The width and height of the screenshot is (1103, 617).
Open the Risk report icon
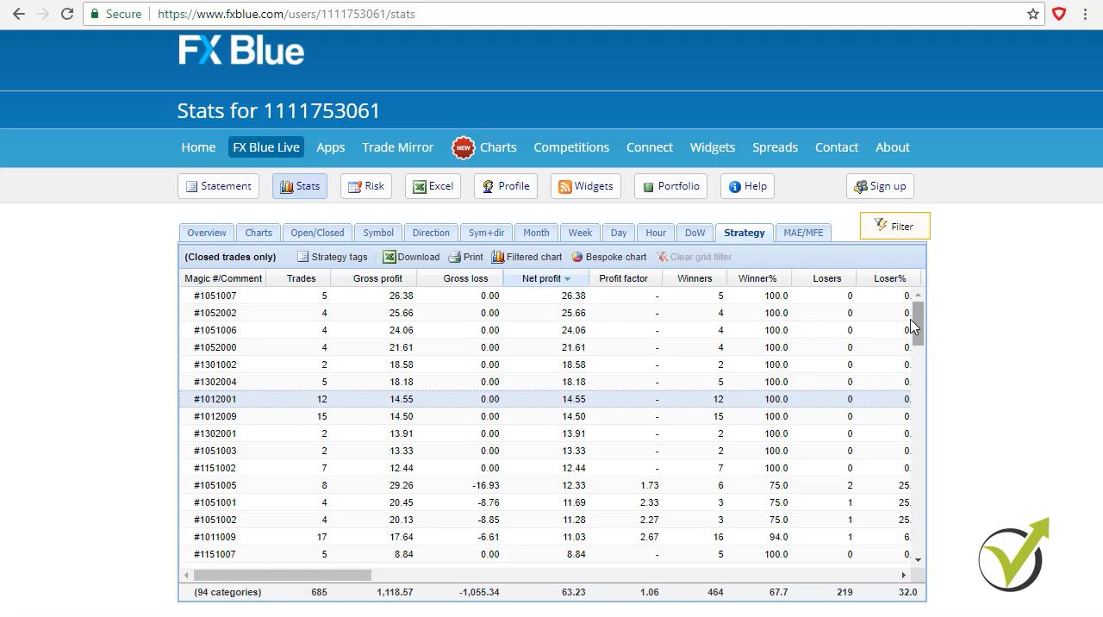coord(365,185)
